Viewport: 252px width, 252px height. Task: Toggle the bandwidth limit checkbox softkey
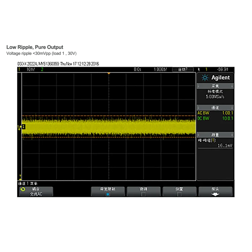point(108,192)
